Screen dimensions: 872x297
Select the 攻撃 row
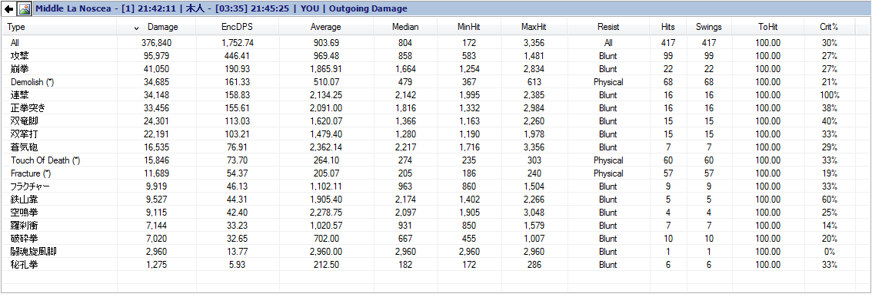[x=436, y=55]
